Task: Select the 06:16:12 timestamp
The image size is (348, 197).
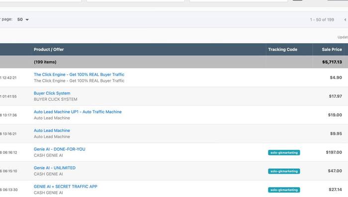Action: [x=10, y=152]
